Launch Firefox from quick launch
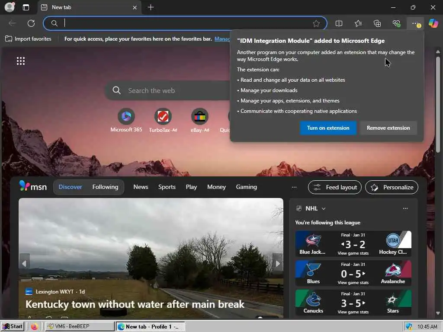 (x=35, y=327)
